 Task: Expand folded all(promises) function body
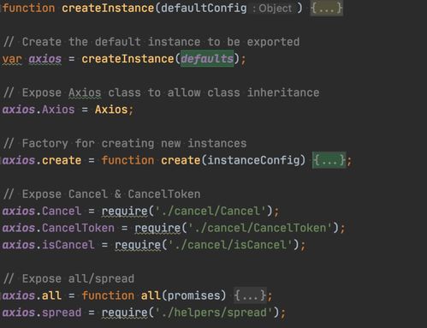[250, 295]
